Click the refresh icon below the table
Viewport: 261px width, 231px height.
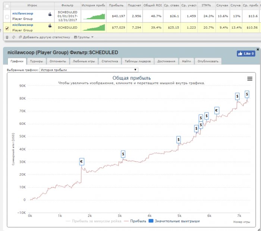13,37
